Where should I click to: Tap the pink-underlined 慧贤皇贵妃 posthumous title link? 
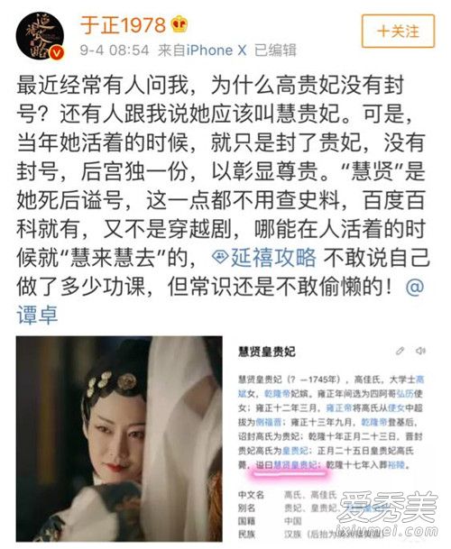(296, 465)
